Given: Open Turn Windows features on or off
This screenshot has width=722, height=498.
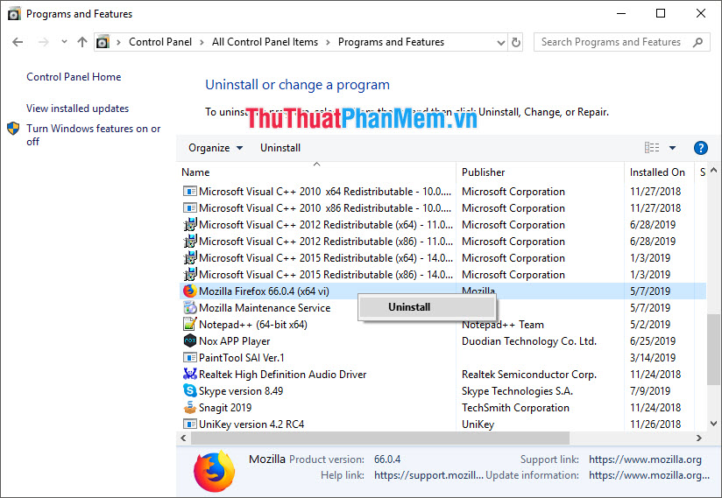Looking at the screenshot, I should [x=94, y=135].
